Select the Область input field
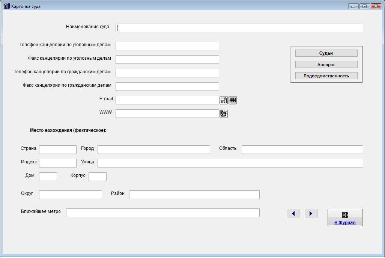This screenshot has height=258, width=385. click(302, 149)
